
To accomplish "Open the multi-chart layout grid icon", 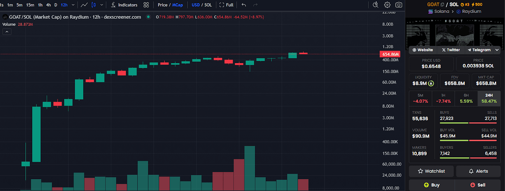I will (x=146, y=5).
